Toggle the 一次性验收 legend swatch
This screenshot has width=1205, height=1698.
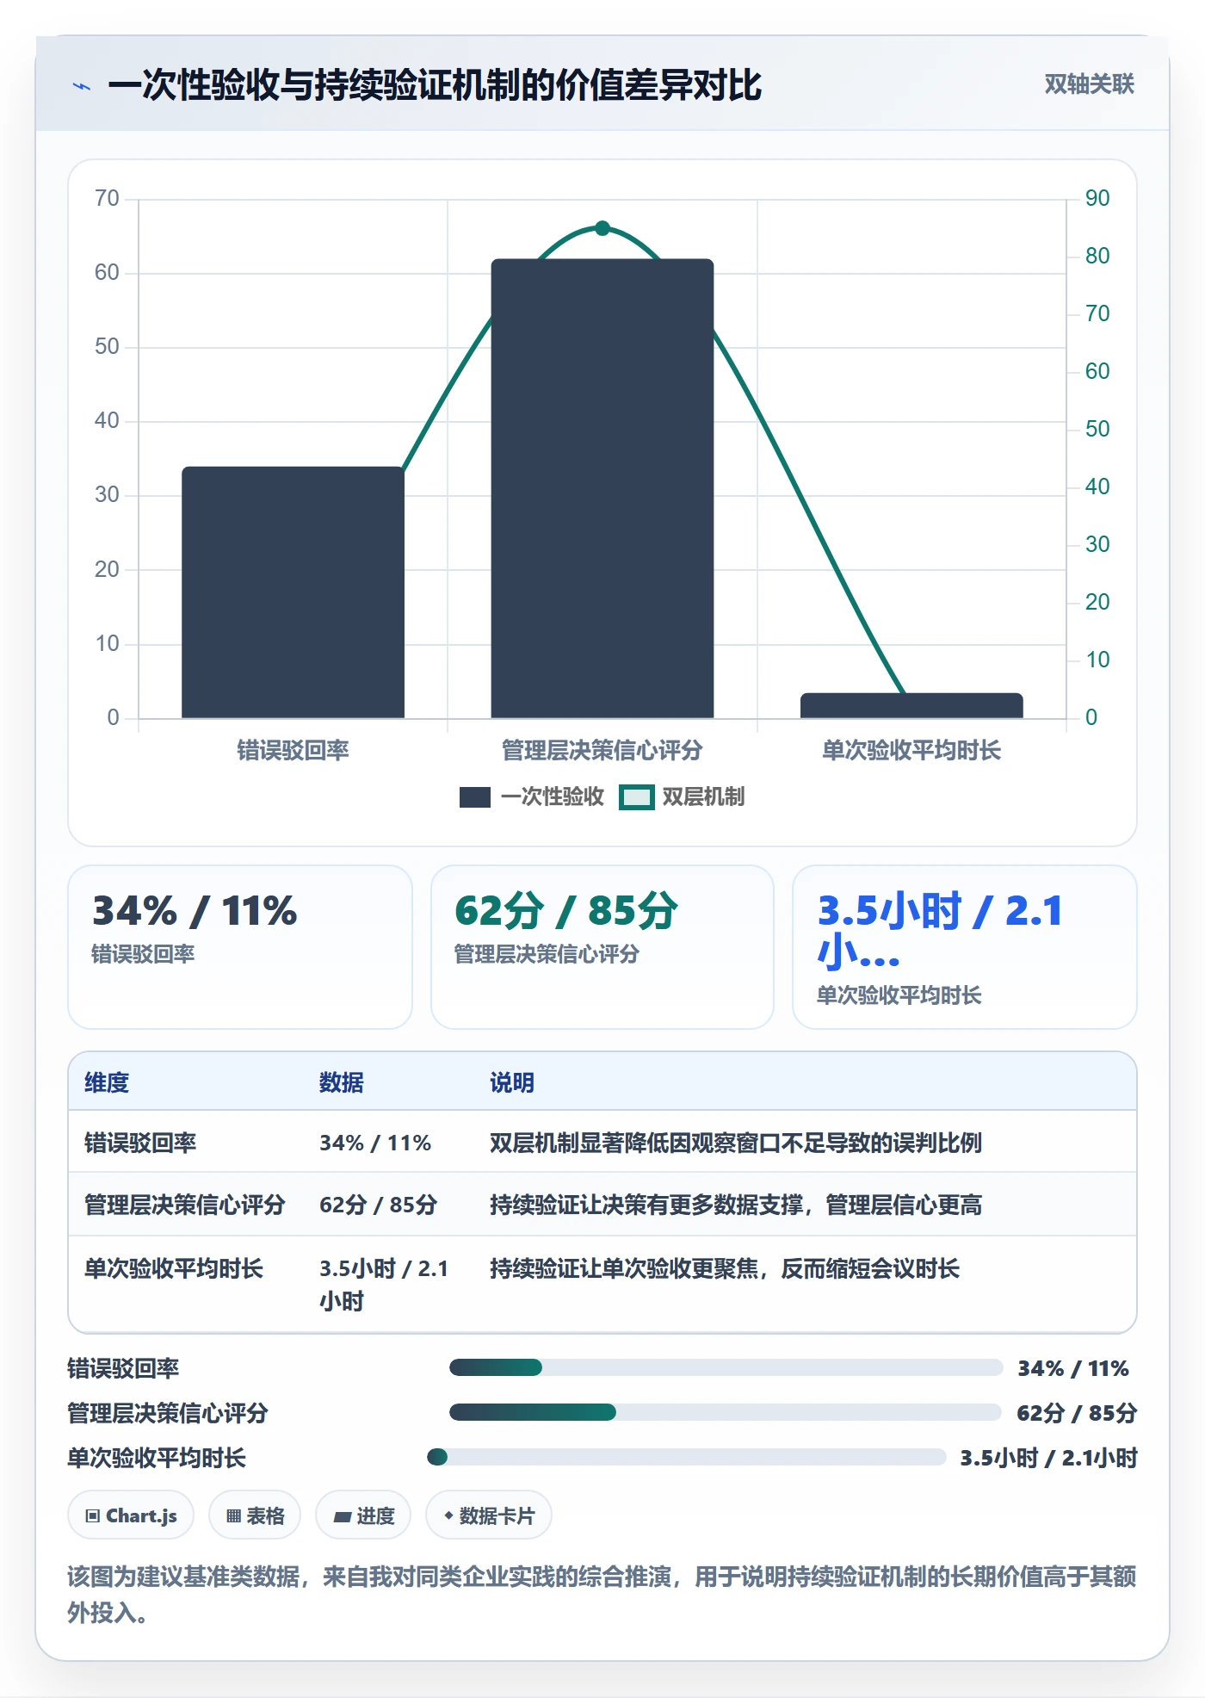(x=474, y=797)
